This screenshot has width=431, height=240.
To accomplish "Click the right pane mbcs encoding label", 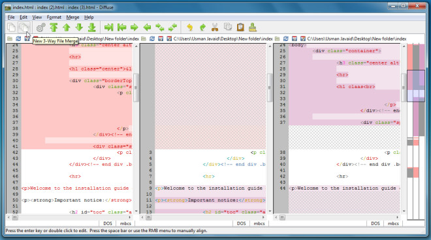I will [x=393, y=224].
